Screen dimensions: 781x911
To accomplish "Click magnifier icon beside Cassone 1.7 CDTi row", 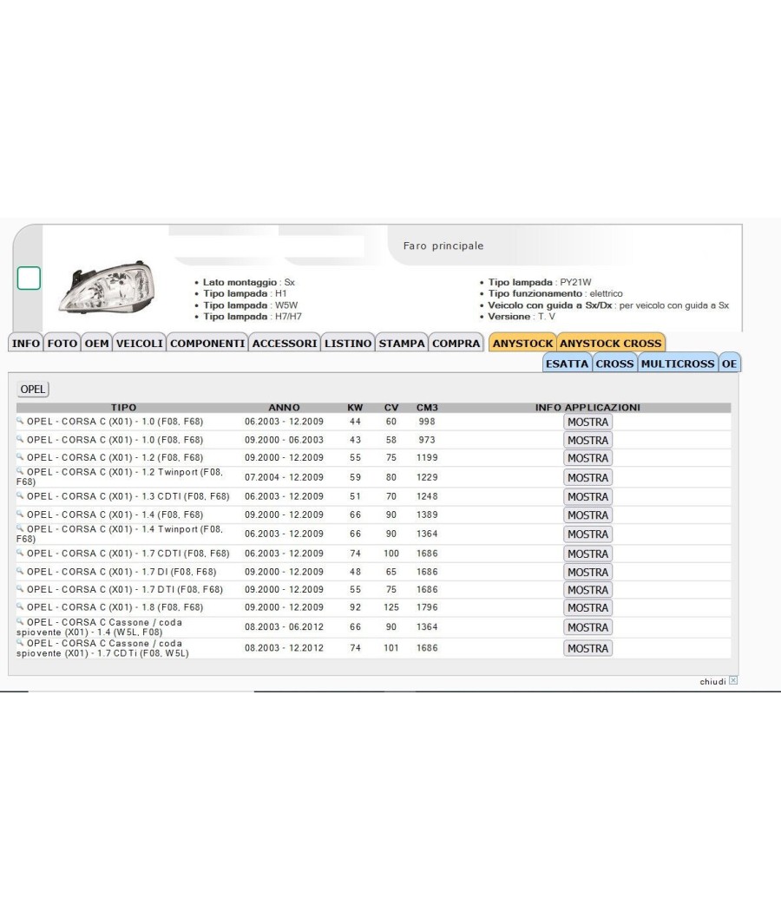I will click(20, 643).
